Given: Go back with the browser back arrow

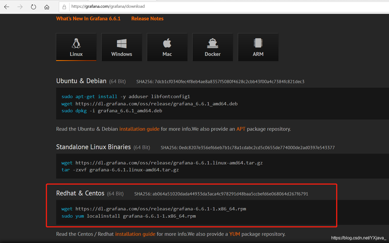Looking at the screenshot, I should 7,7.
